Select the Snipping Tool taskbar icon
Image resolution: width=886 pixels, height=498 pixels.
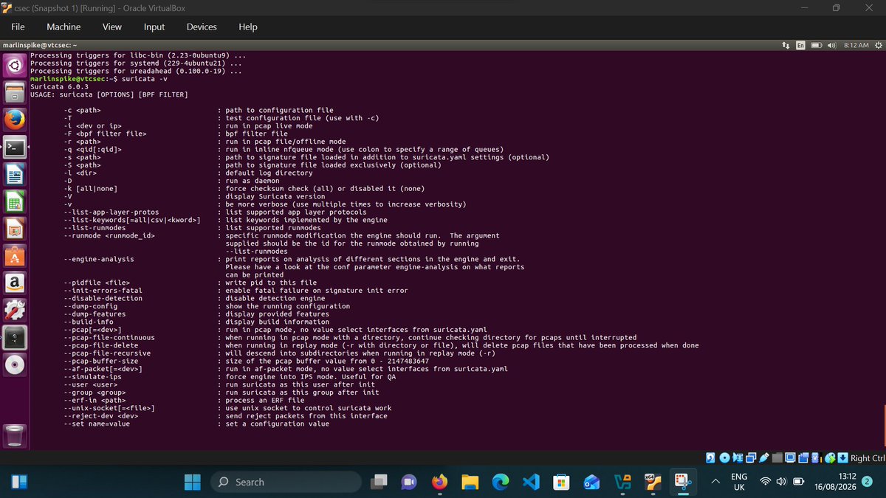(x=683, y=482)
